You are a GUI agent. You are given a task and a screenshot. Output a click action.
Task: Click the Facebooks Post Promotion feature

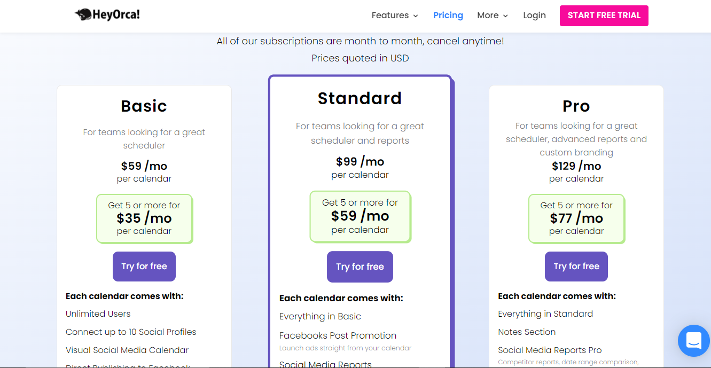(x=338, y=336)
